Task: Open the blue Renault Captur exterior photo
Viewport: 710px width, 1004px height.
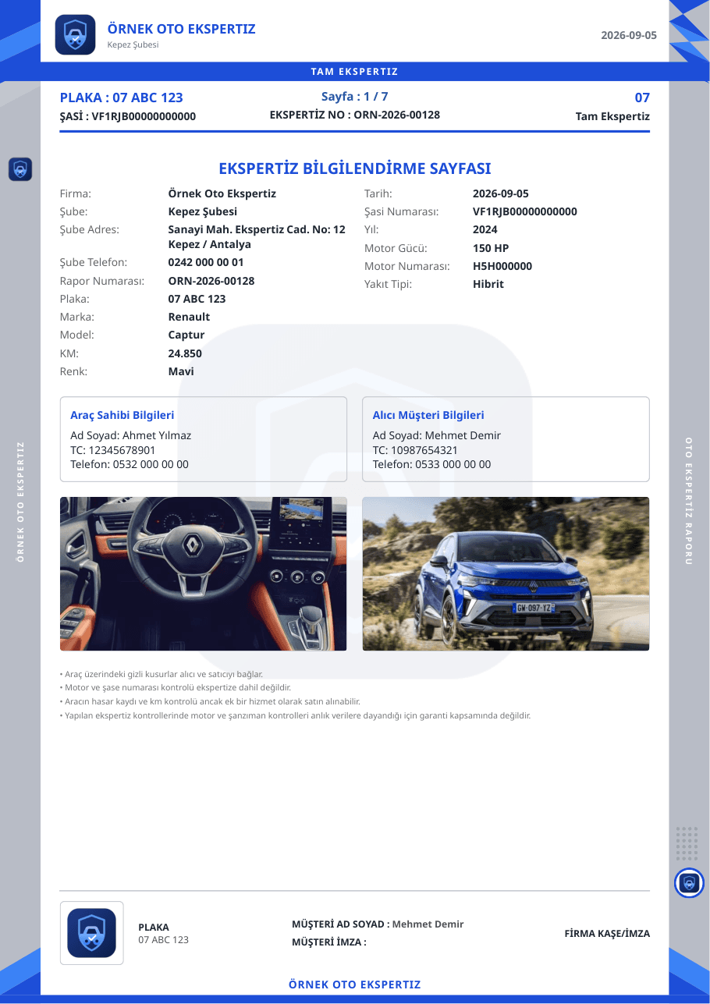Action: (x=506, y=574)
